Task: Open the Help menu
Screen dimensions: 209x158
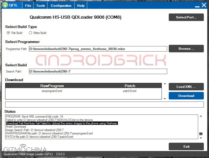Action: click(81, 6)
